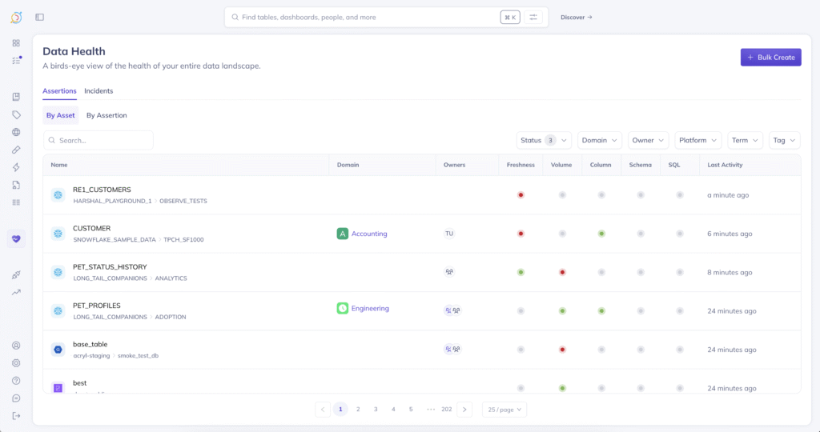Open the search filters icon in the search bar
The width and height of the screenshot is (820, 432).
point(534,17)
